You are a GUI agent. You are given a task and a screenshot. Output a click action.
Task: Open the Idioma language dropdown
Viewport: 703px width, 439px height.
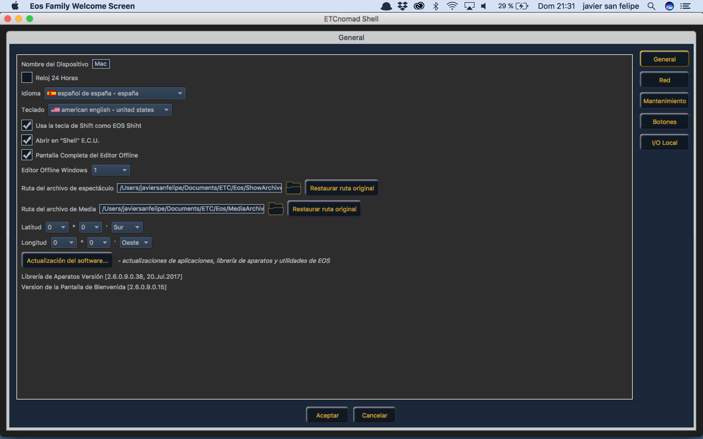[x=115, y=93]
